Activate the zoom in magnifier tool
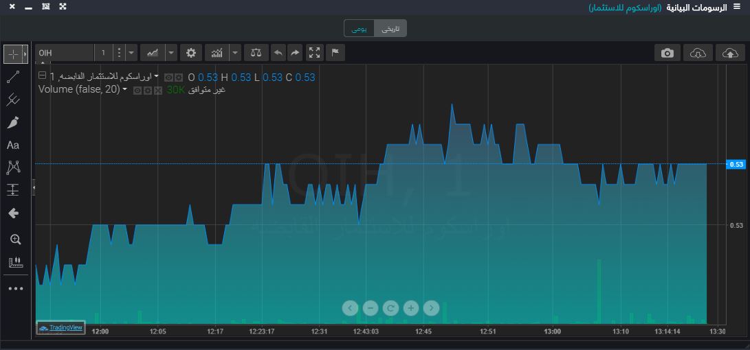This screenshot has width=750, height=350. 14,240
